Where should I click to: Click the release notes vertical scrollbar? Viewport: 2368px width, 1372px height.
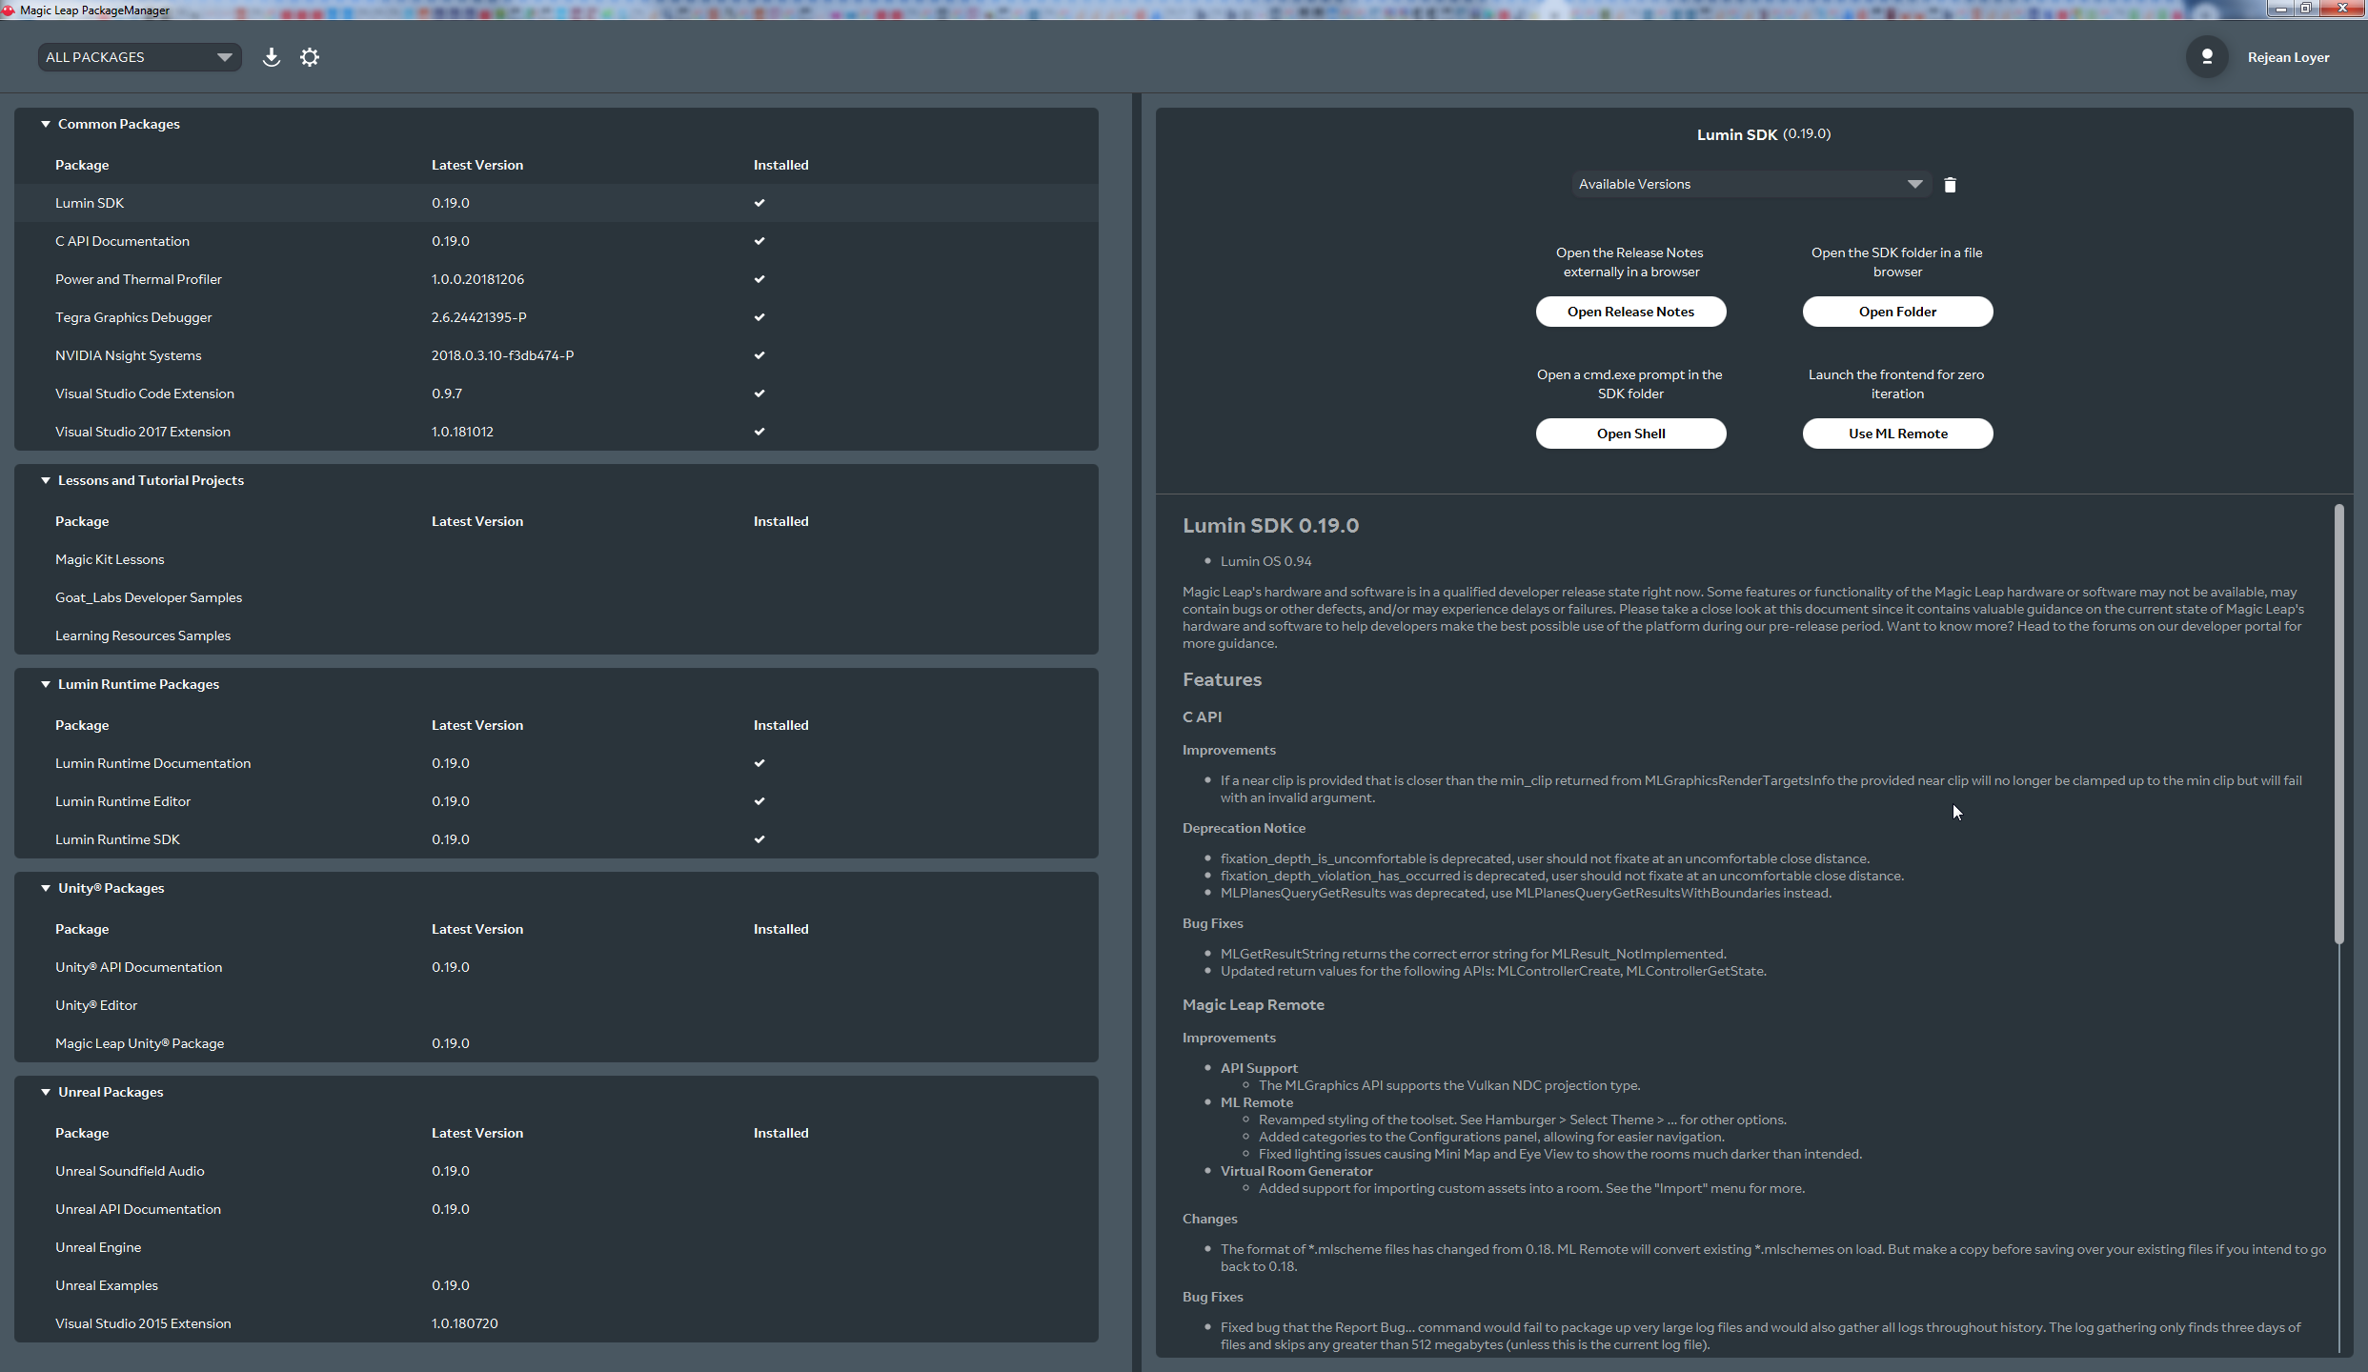click(x=2338, y=724)
